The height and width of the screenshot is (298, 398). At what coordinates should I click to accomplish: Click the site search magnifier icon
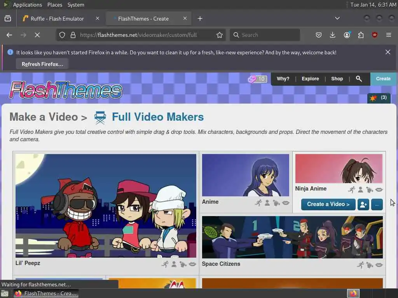(359, 79)
